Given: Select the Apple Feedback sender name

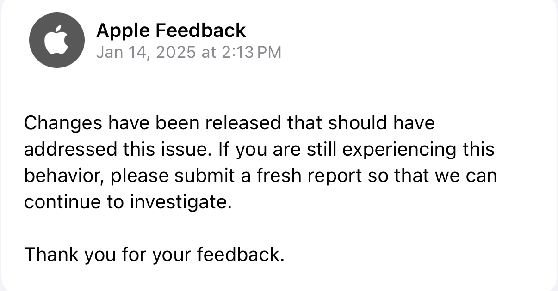Looking at the screenshot, I should click(x=171, y=31).
